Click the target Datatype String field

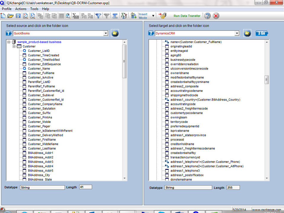pyautogui.click(x=188, y=188)
